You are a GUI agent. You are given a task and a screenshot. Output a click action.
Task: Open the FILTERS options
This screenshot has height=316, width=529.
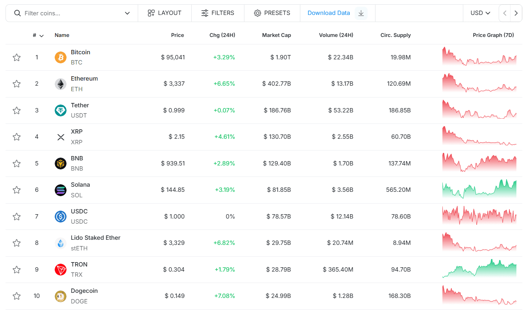218,13
